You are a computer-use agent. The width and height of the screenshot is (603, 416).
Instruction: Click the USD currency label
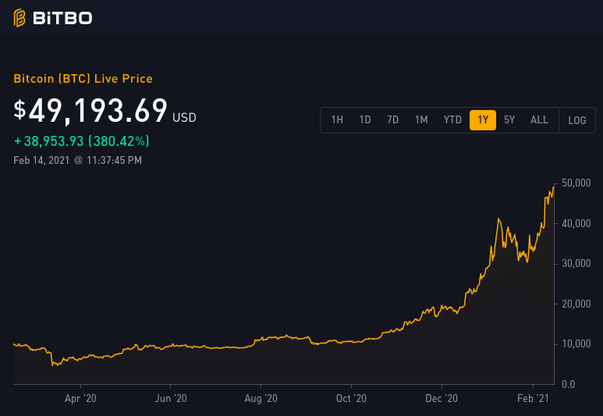184,117
